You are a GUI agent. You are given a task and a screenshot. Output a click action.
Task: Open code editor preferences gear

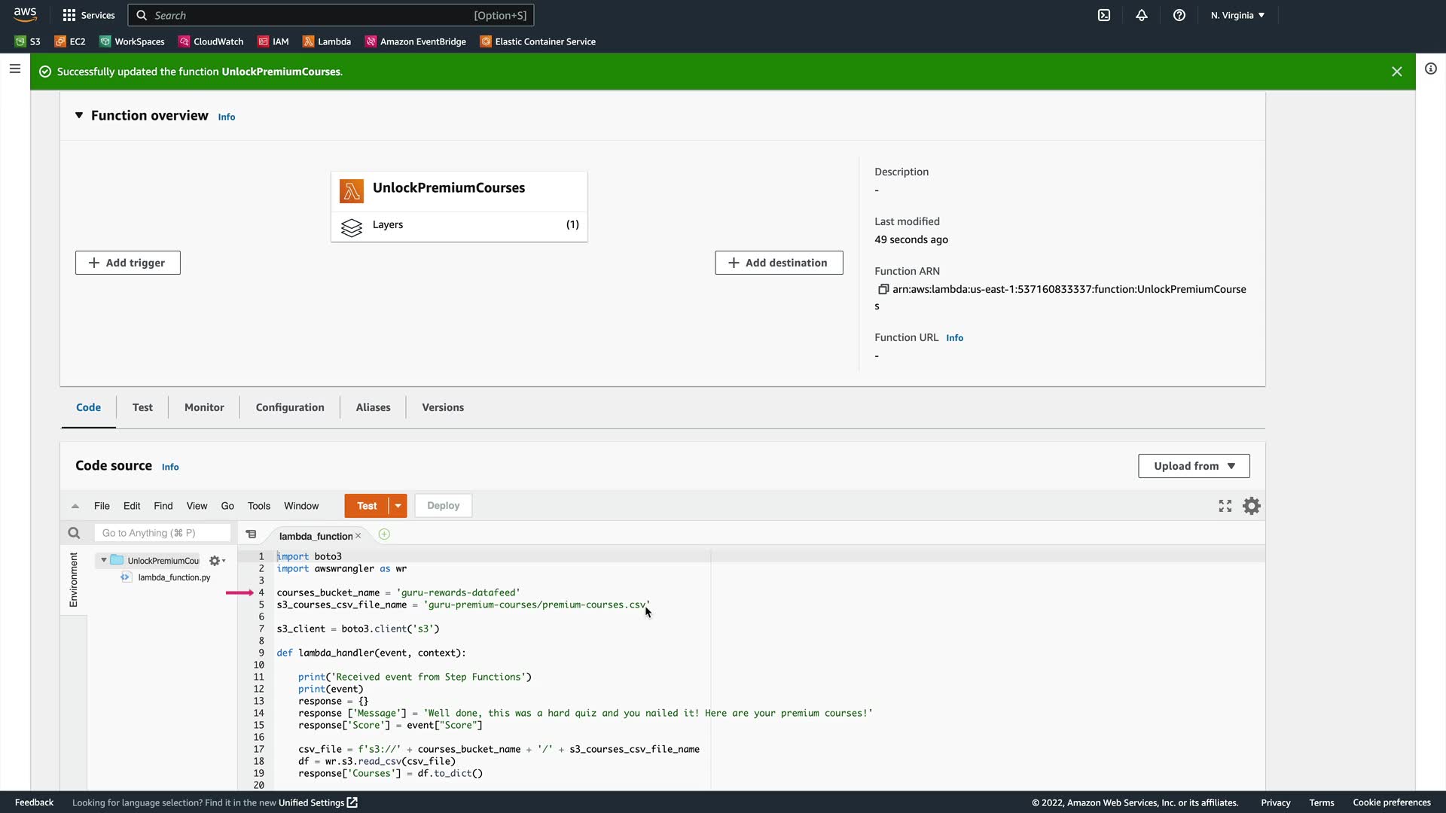(1251, 506)
